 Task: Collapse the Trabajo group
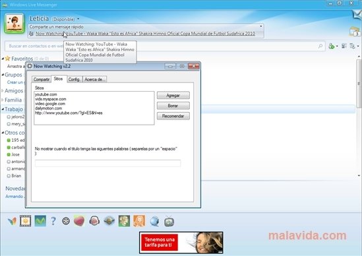[3, 109]
